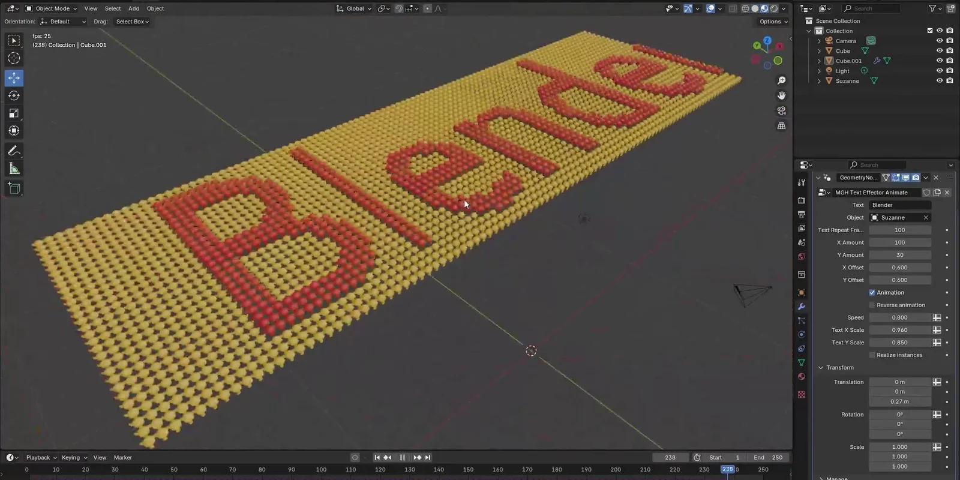Switch perspective/orthographic grid icon
Viewport: 960px width, 480px height.
point(781,126)
